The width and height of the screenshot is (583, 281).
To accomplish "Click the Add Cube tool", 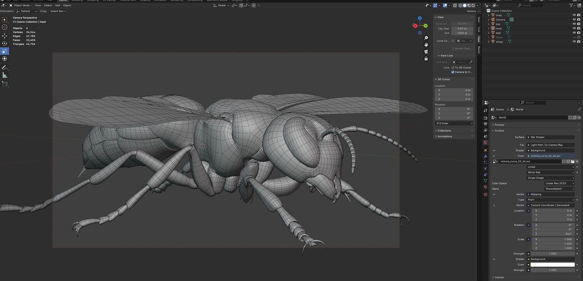I will click(x=5, y=84).
